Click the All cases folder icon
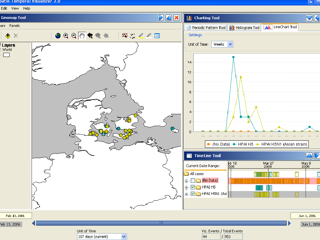320x240 pixels. 186,174
